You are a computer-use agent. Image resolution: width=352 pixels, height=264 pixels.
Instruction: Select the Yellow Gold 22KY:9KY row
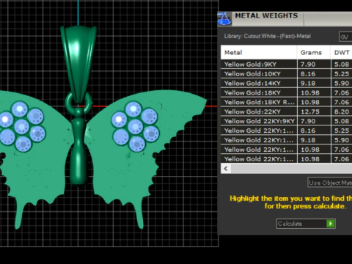coord(286,121)
